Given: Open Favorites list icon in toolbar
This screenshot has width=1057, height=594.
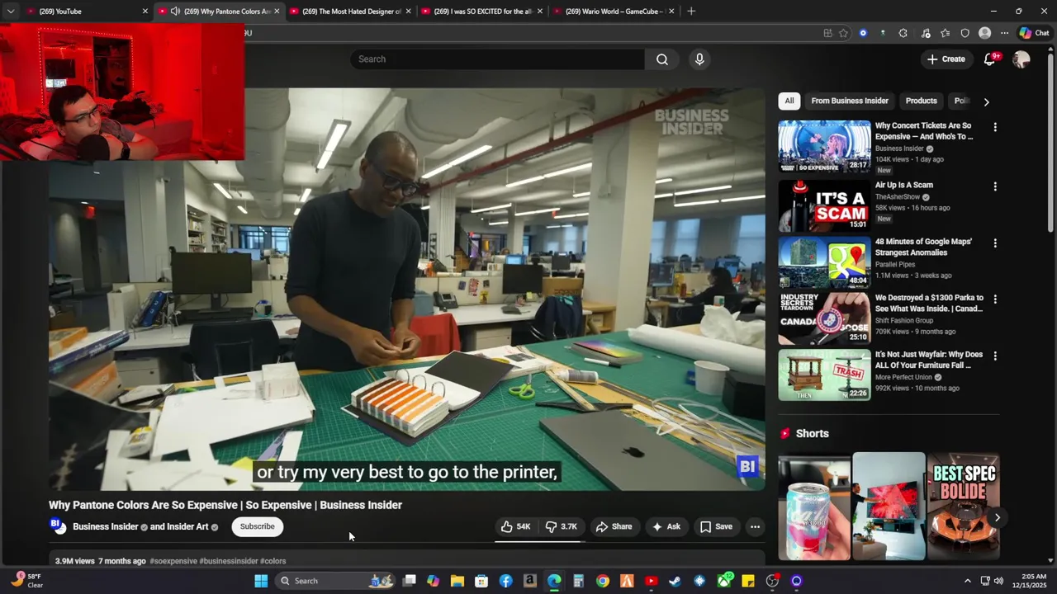Looking at the screenshot, I should click(945, 33).
